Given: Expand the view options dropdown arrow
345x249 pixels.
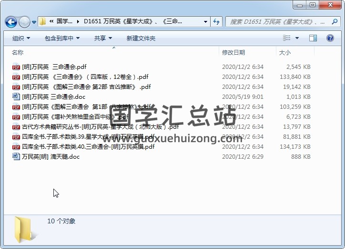Looking at the screenshot, I should click(297, 38).
